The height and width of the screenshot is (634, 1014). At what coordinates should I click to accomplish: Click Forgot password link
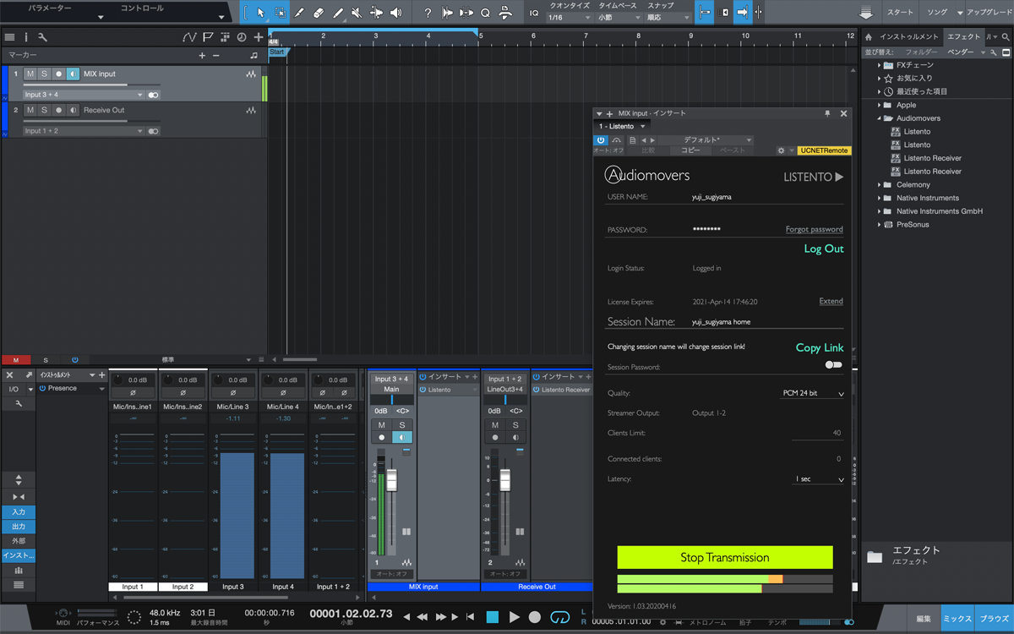click(x=814, y=230)
